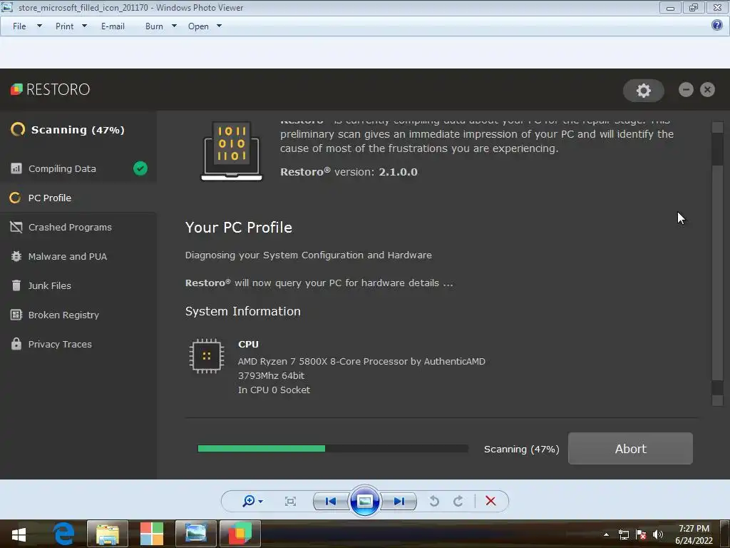Viewport: 730px width, 548px height.
Task: Expand the Print dropdown arrow
Action: click(x=84, y=26)
